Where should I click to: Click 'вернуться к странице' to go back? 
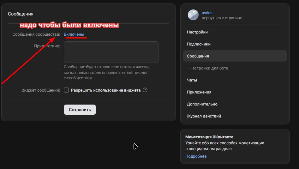tap(222, 18)
